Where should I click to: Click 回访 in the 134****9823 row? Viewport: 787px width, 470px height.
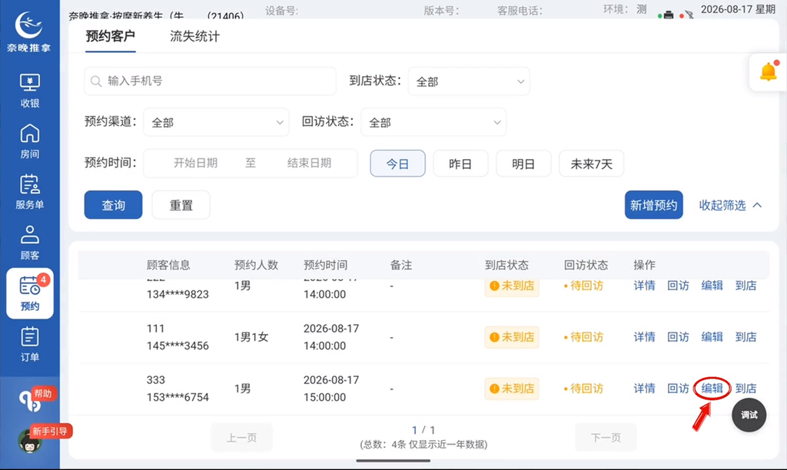678,286
